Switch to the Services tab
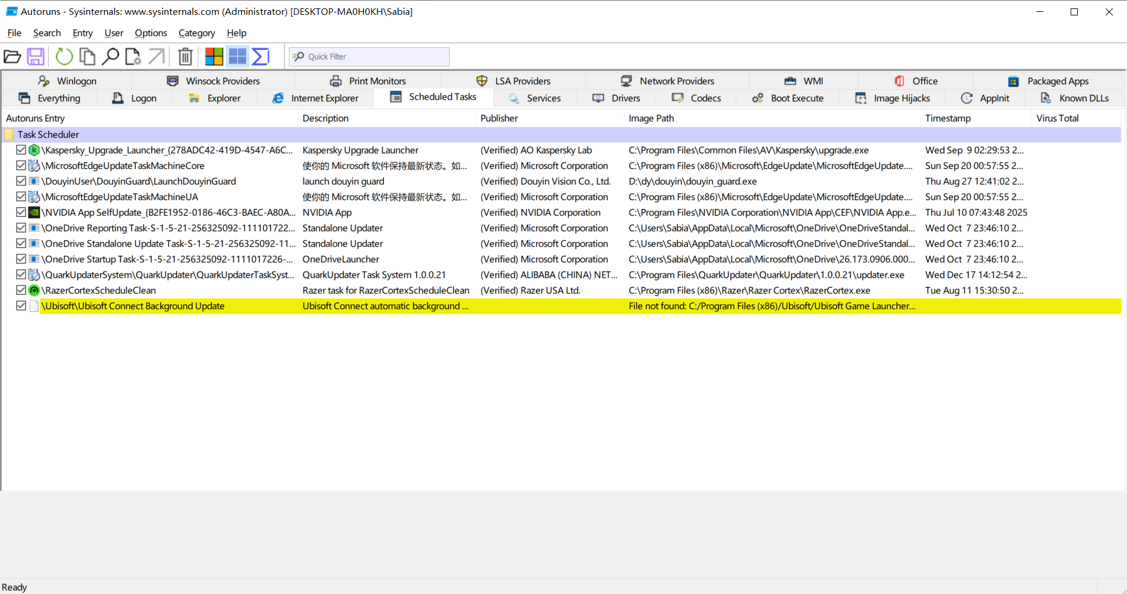 click(534, 98)
